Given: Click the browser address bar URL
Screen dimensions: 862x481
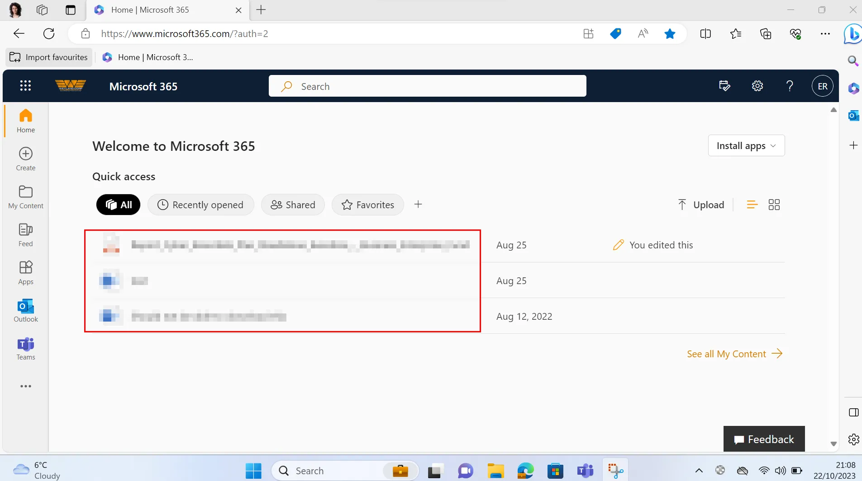Looking at the screenshot, I should click(185, 33).
